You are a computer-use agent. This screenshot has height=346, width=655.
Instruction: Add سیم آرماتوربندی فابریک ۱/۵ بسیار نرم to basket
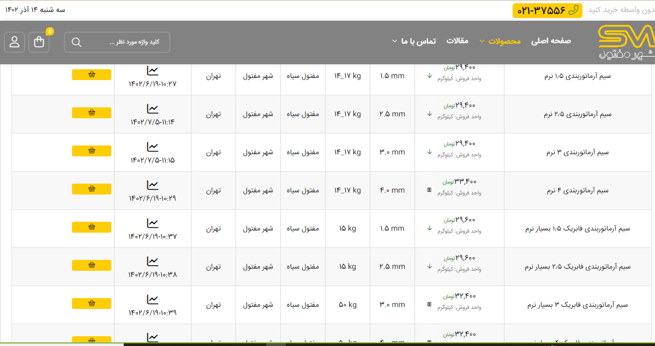pos(92,227)
